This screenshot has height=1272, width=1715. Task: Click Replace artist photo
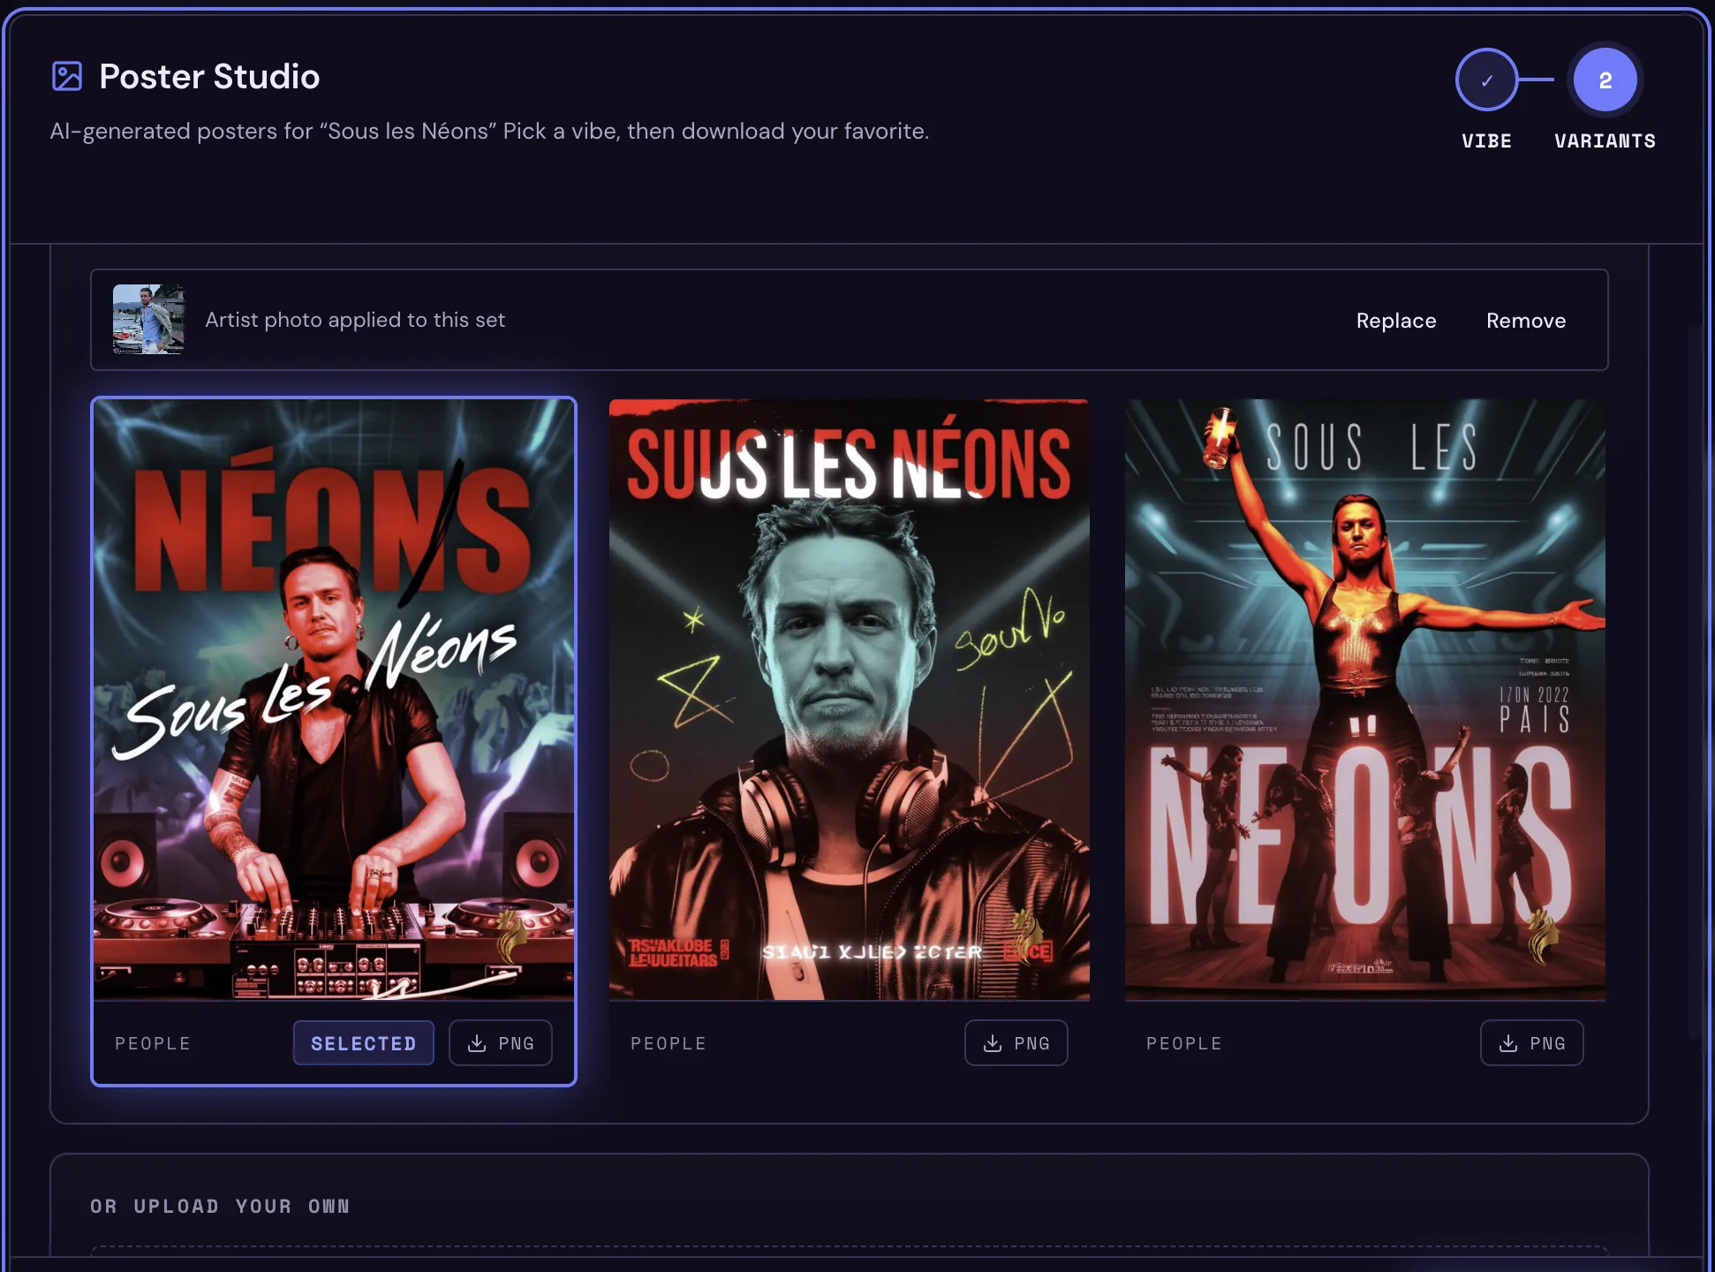[1395, 321]
